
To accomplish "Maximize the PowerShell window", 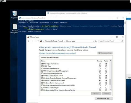I will [117, 18].
